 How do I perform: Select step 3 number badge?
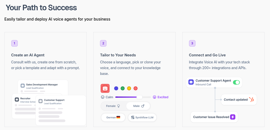[192, 43]
